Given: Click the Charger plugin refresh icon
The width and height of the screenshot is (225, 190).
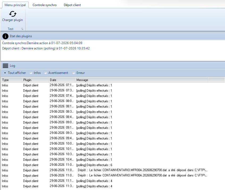Looking at the screenshot, I should point(13,14).
